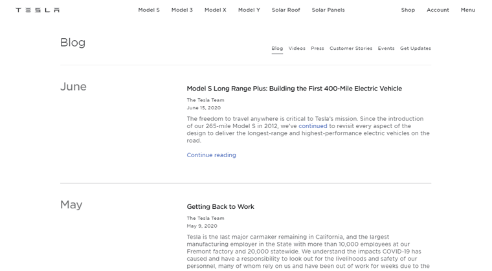Viewport: 492px width, 271px height.
Task: Open Model X from top navigation
Action: 215,10
